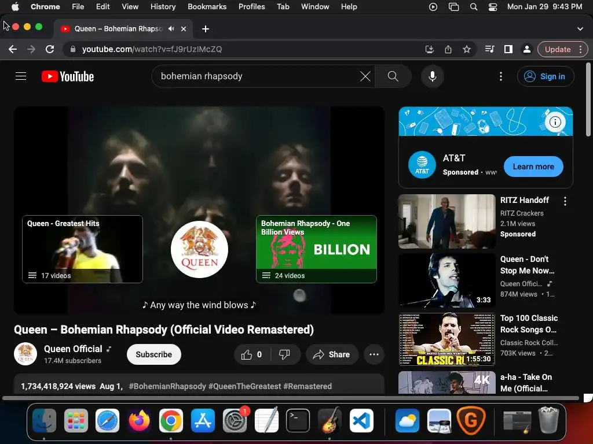
Task: Open Queen Official channel name link
Action: (73, 349)
